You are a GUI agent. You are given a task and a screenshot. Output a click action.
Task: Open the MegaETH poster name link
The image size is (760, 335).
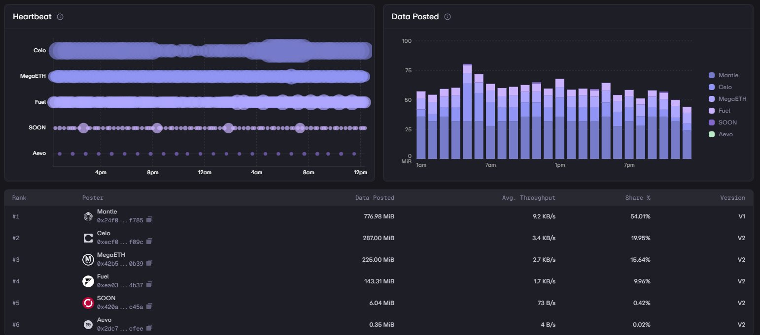point(111,255)
